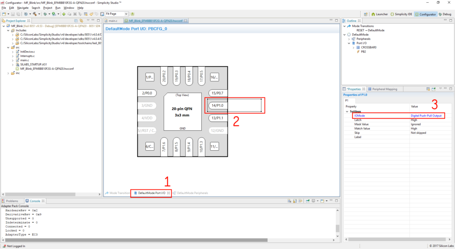The height and width of the screenshot is (249, 455).
Task: Collapse all in Project Explorer
Action: click(76, 21)
